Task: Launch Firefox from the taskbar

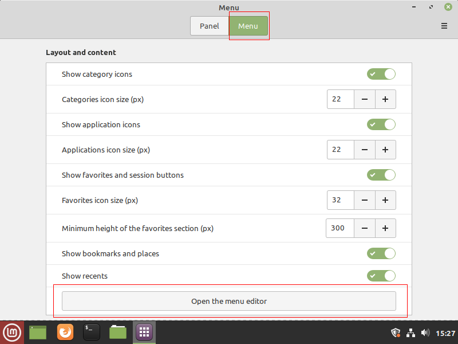Action: [65, 333]
